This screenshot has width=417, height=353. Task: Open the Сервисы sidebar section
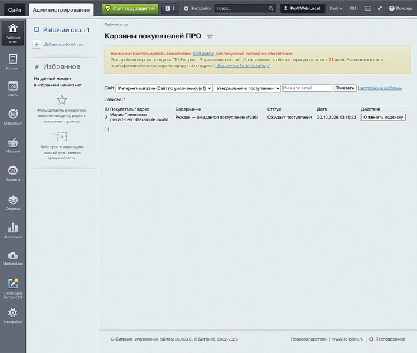point(13,202)
